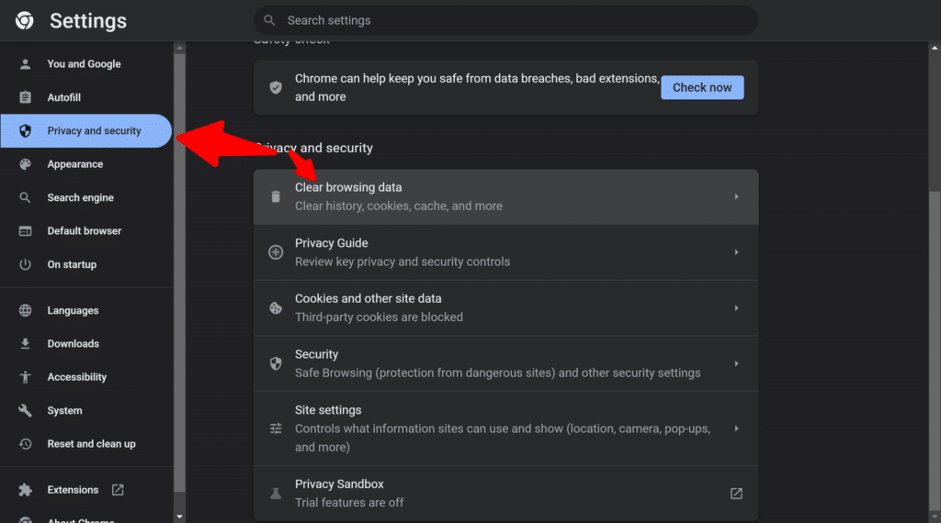Click the external link icon next to Extensions
The height and width of the screenshot is (523, 941).
pos(118,490)
